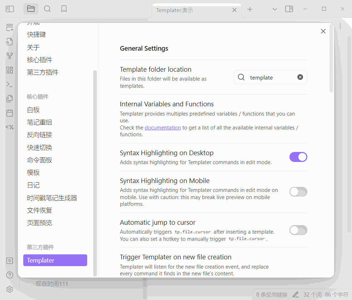
Task: Select Templater in settings sidebar
Action: point(55,260)
